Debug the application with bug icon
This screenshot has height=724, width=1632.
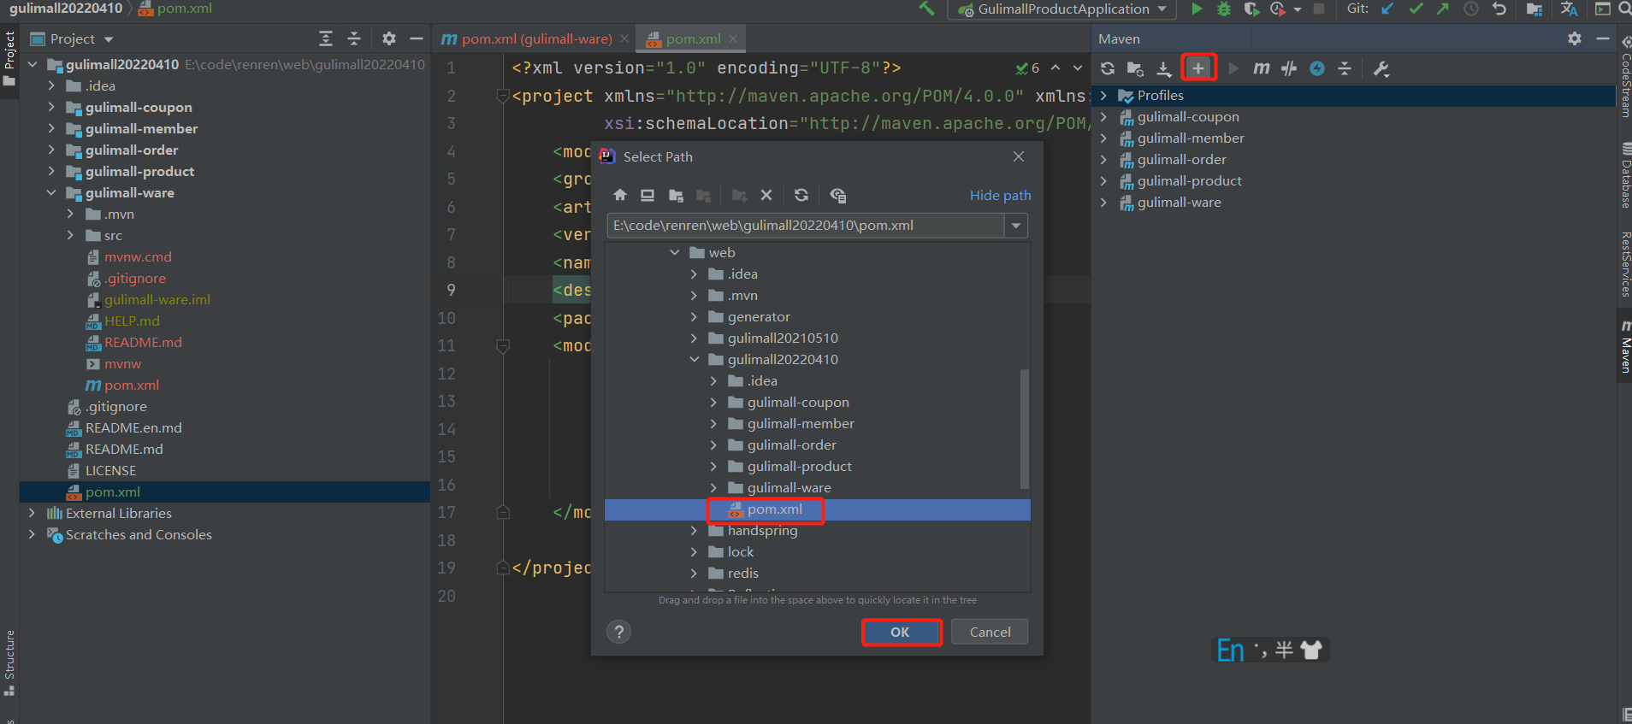coord(1224,9)
